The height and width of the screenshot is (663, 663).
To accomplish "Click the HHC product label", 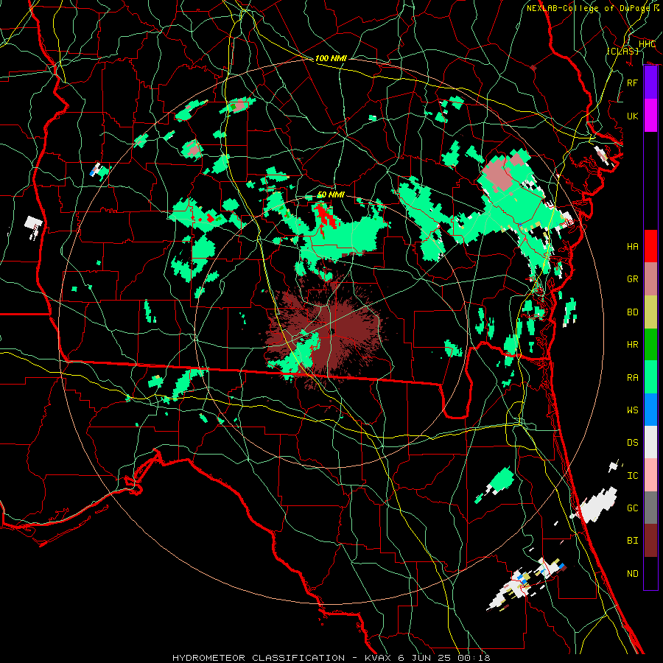I will [x=647, y=44].
